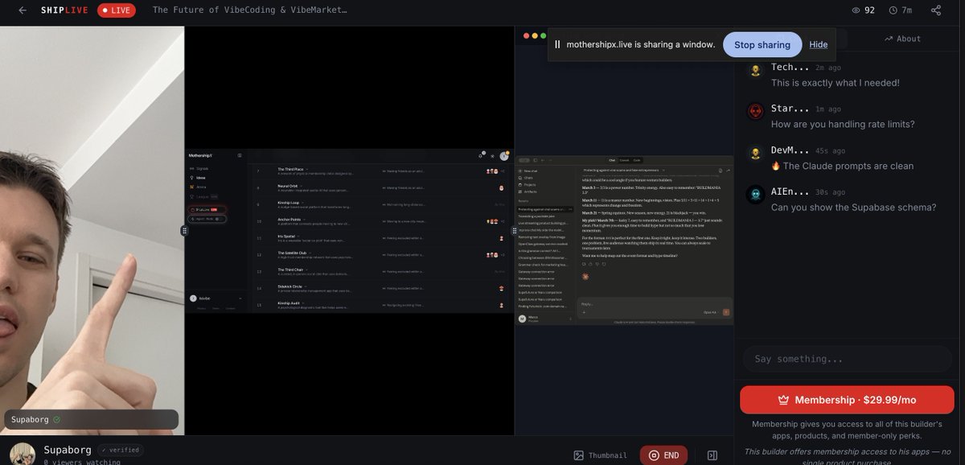Click the DevM... chat user avatar
965x465 pixels.
tap(755, 153)
